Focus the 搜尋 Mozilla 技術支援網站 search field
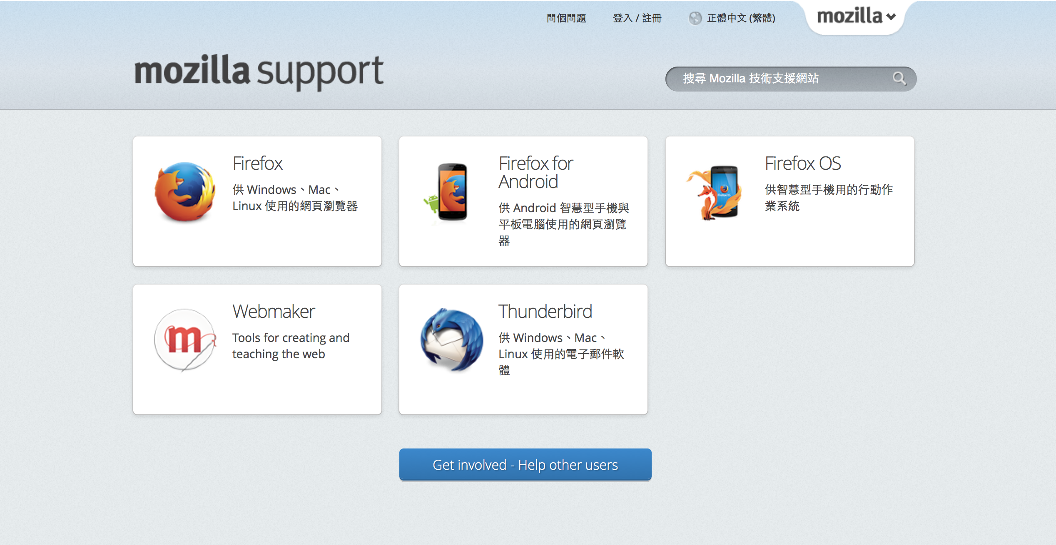This screenshot has width=1056, height=545. coord(775,78)
